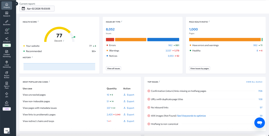
Task: Go to Local Marketing pin icon
Action: (x=7, y=63)
